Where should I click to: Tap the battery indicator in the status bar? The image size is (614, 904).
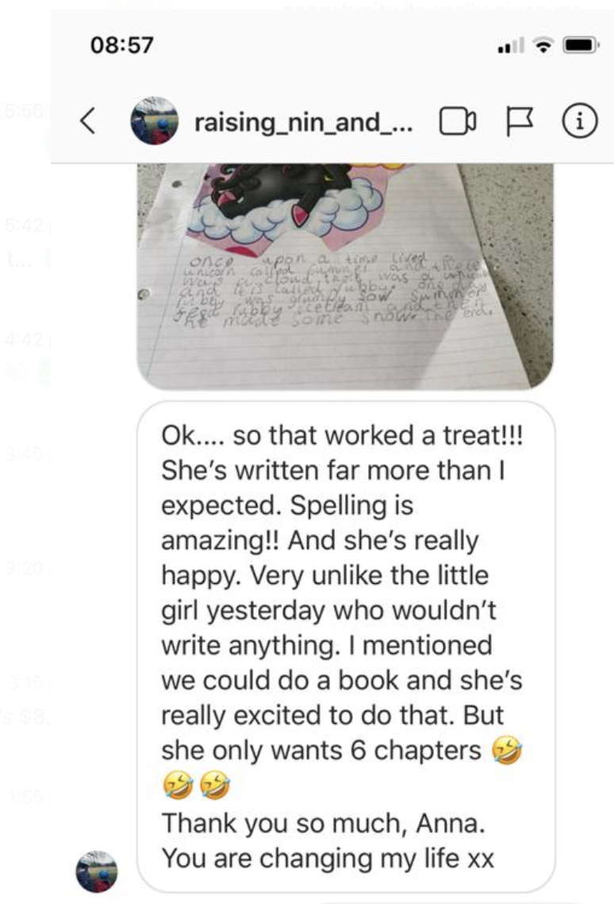pyautogui.click(x=581, y=45)
